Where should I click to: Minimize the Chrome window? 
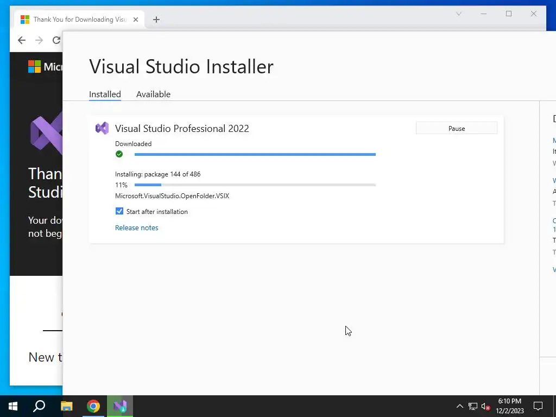(483, 14)
